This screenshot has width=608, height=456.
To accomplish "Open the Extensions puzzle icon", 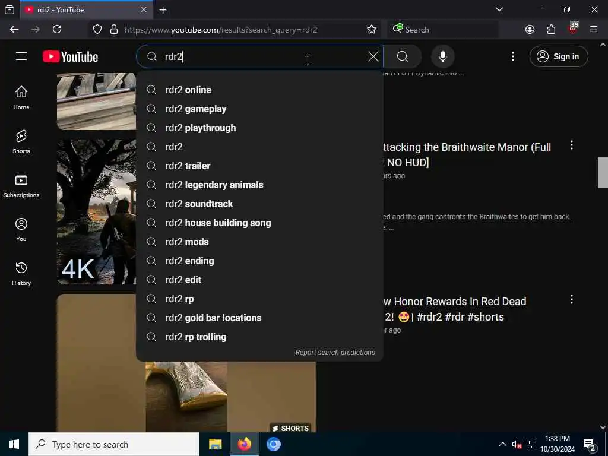I will 551,30.
